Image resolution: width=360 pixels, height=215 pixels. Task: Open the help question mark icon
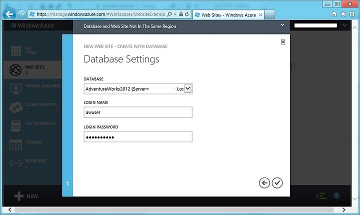[x=336, y=195]
